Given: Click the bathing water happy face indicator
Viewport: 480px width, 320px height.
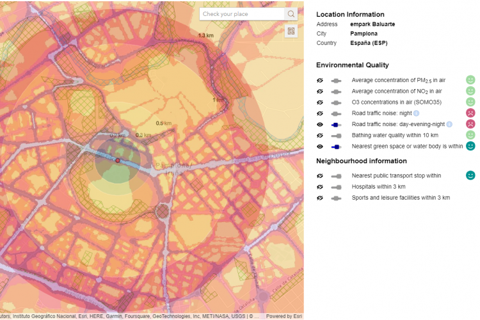Looking at the screenshot, I should coord(470,135).
